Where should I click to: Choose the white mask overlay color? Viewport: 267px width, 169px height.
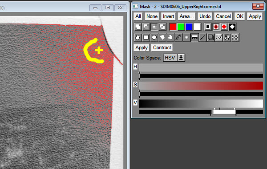pyautogui.click(x=197, y=27)
